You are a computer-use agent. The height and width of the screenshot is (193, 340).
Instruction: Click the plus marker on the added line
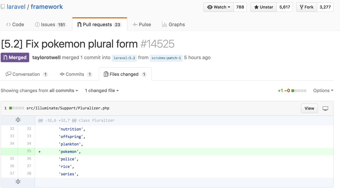[39, 152]
